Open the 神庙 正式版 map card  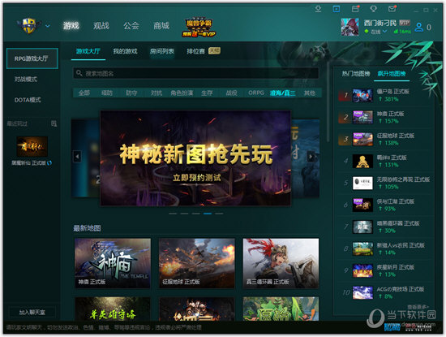coord(113,263)
